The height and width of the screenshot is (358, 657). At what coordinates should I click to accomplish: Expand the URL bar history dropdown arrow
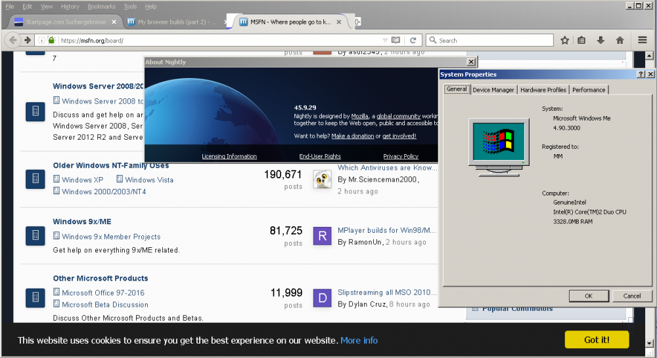(386, 40)
